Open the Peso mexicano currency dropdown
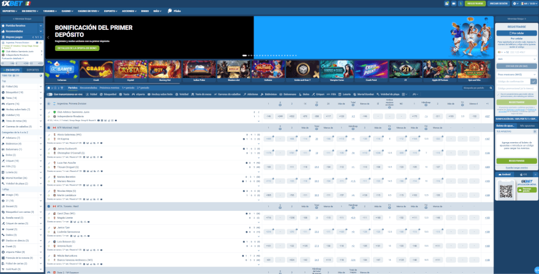This screenshot has width=539, height=274. click(517, 74)
